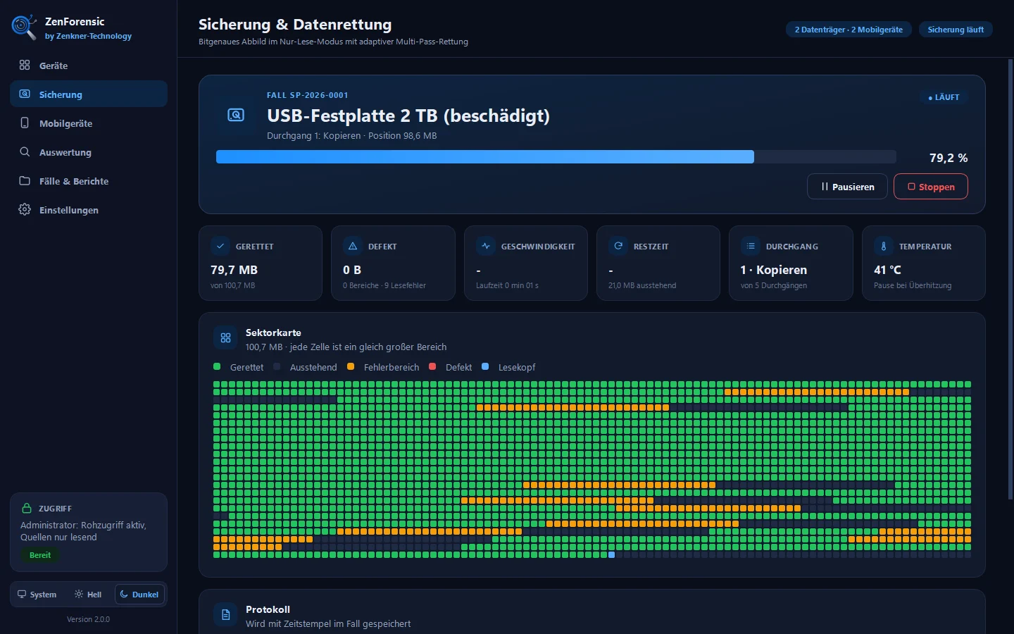Screen dimensions: 1014x634
Task: Open Geräte in the sidebar
Action: pos(88,66)
